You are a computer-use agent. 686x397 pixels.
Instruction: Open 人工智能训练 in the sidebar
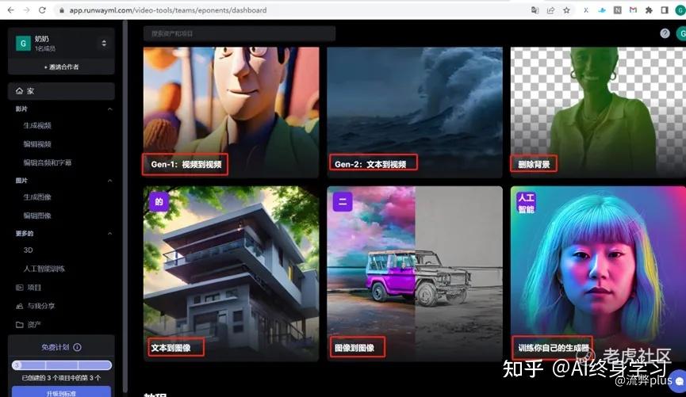[x=44, y=269]
